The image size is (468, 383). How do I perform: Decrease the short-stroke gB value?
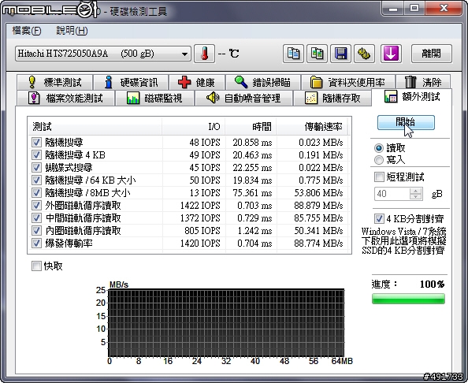[416, 197]
